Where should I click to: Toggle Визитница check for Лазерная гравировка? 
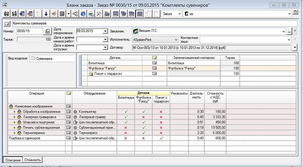click(x=126, y=117)
